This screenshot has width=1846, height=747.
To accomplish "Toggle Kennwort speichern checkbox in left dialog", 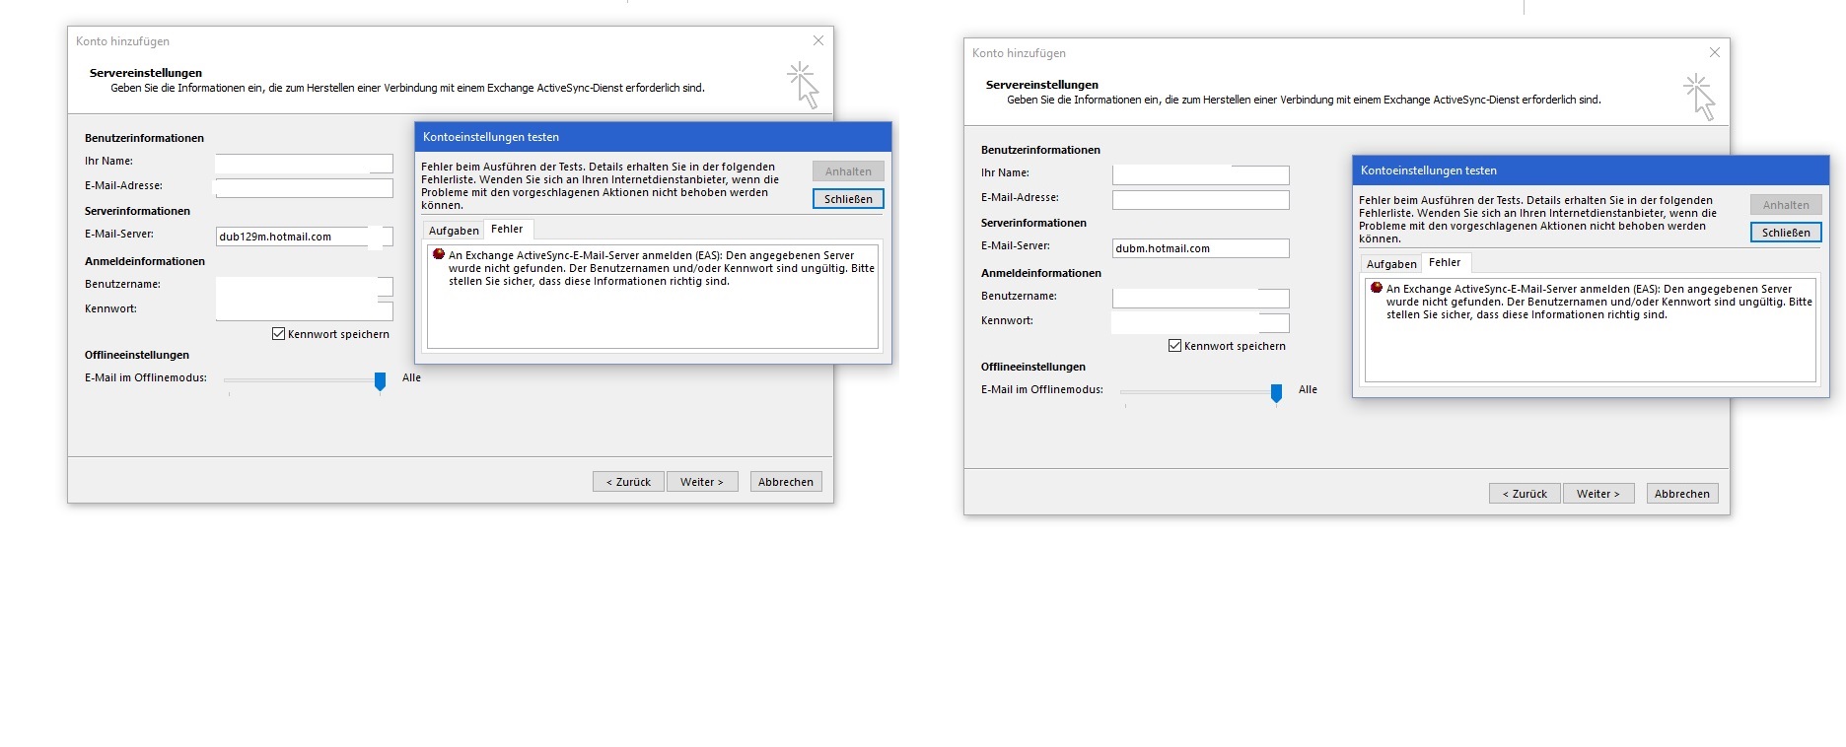I will pyautogui.click(x=278, y=334).
